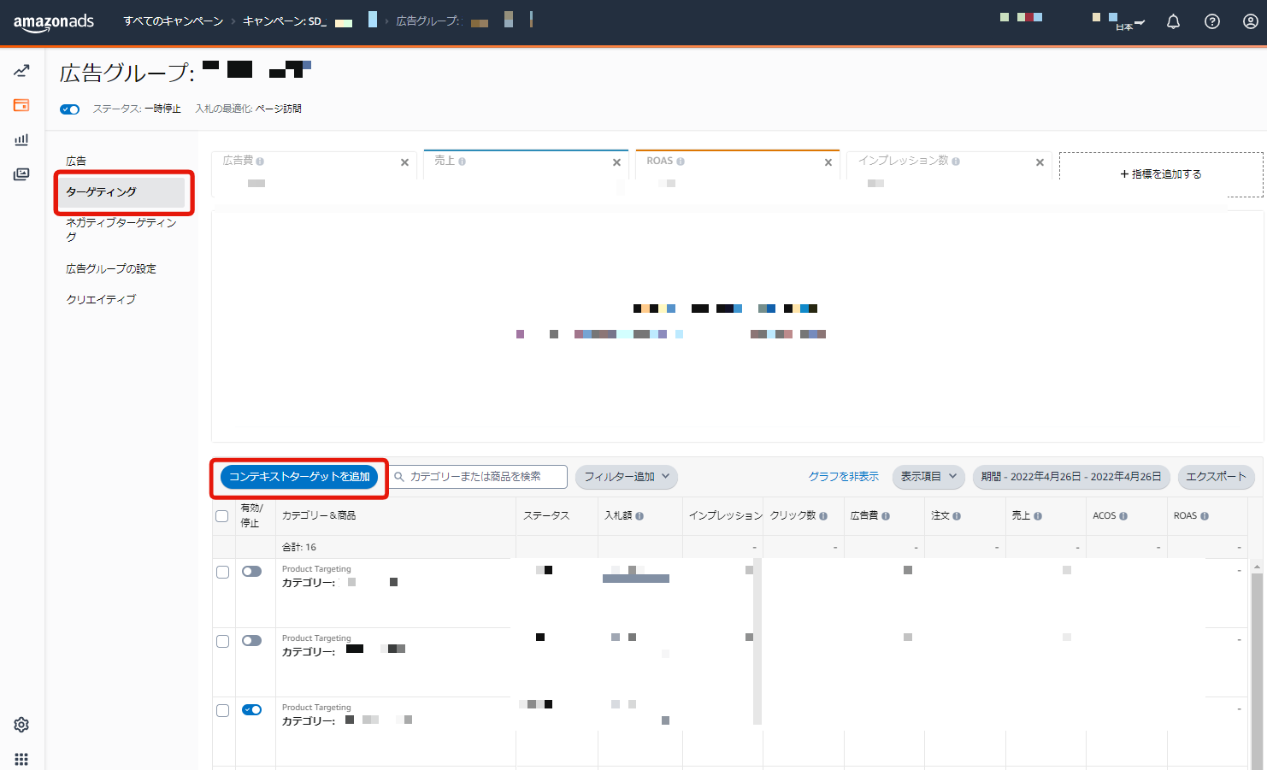Open the 期間 date range selector
This screenshot has width=1267, height=770.
pyautogui.click(x=1070, y=477)
